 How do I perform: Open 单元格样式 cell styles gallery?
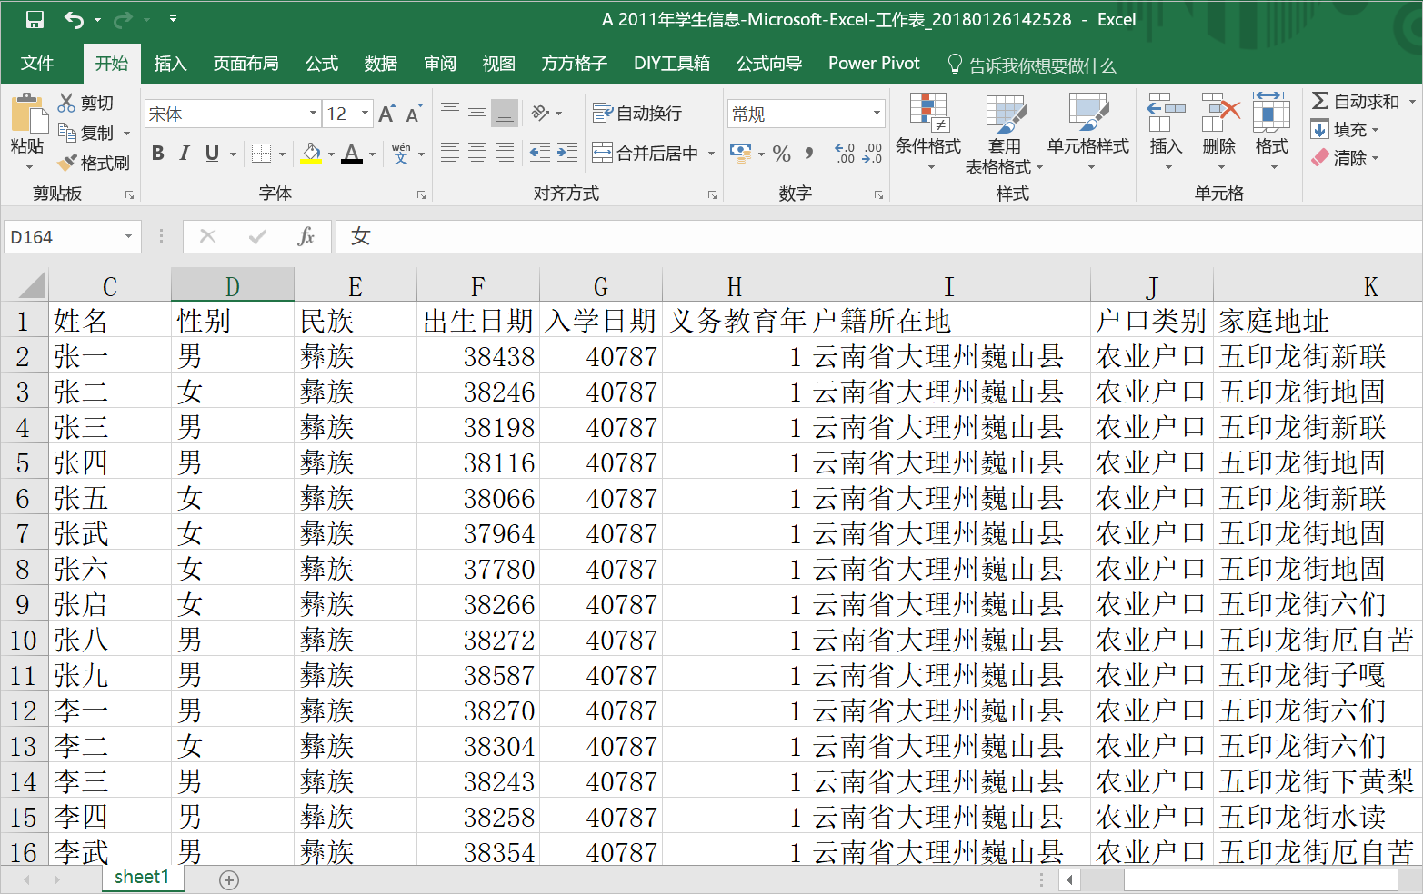tap(1087, 132)
